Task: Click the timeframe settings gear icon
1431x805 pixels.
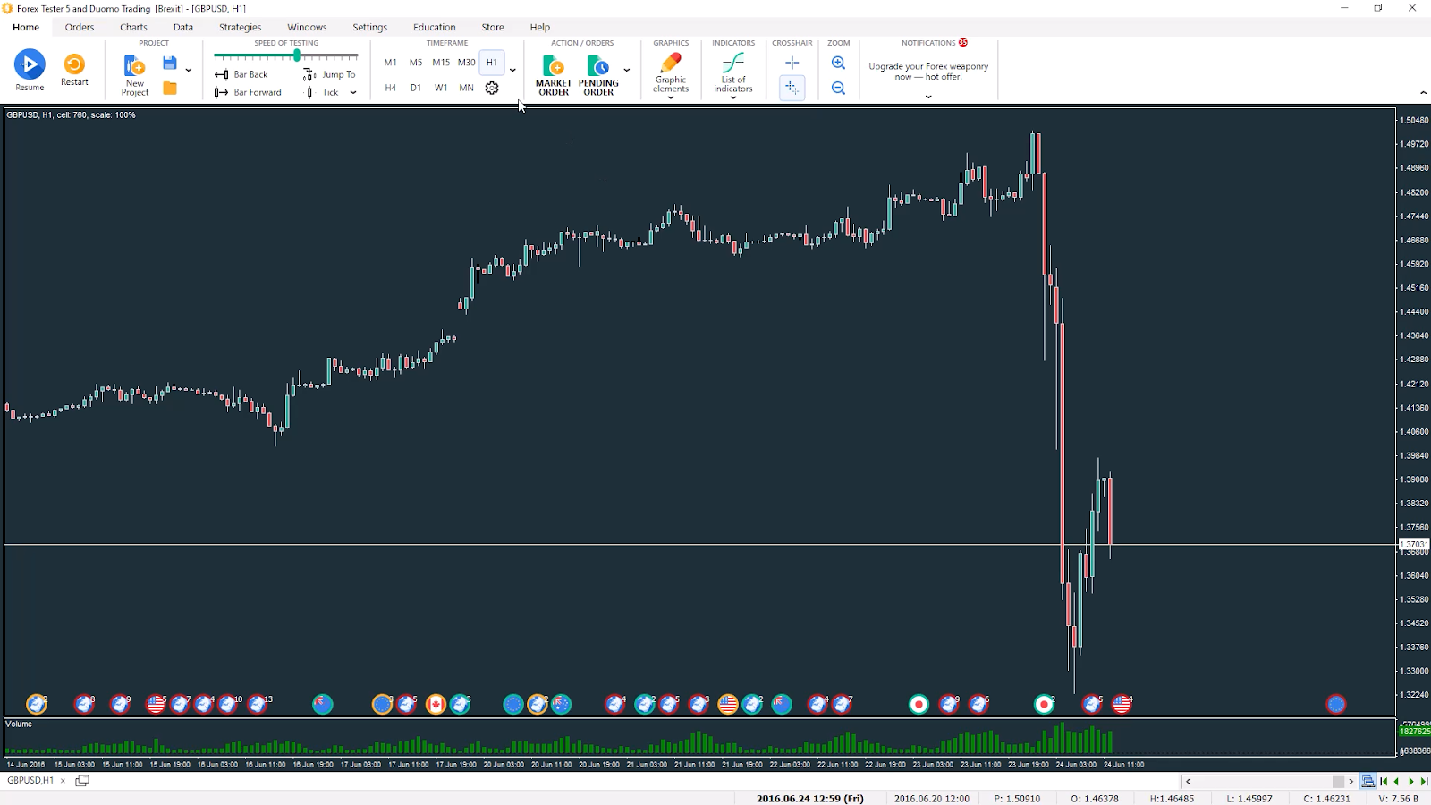Action: [490, 88]
